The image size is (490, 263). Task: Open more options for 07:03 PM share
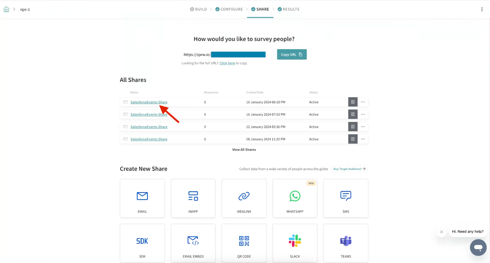coord(363,115)
